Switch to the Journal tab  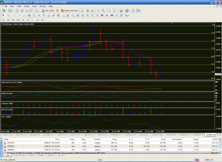point(61,155)
